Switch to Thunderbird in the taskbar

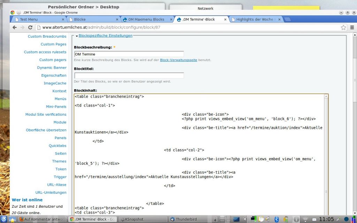tap(188, 219)
